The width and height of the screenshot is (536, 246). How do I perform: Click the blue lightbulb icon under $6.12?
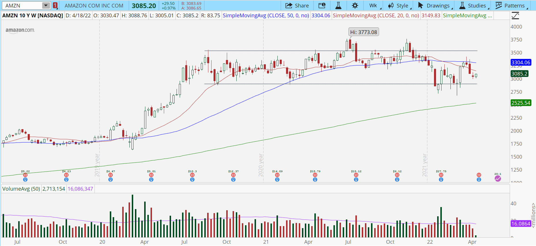[397, 180]
